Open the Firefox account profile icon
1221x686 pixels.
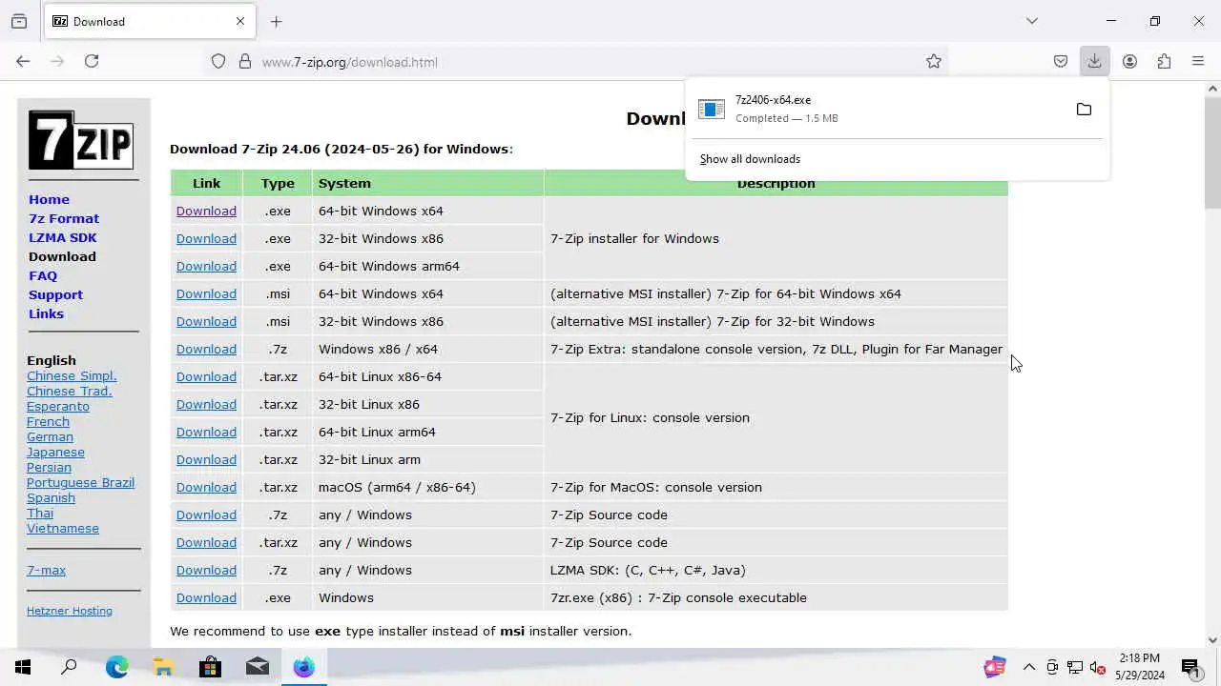pos(1129,62)
